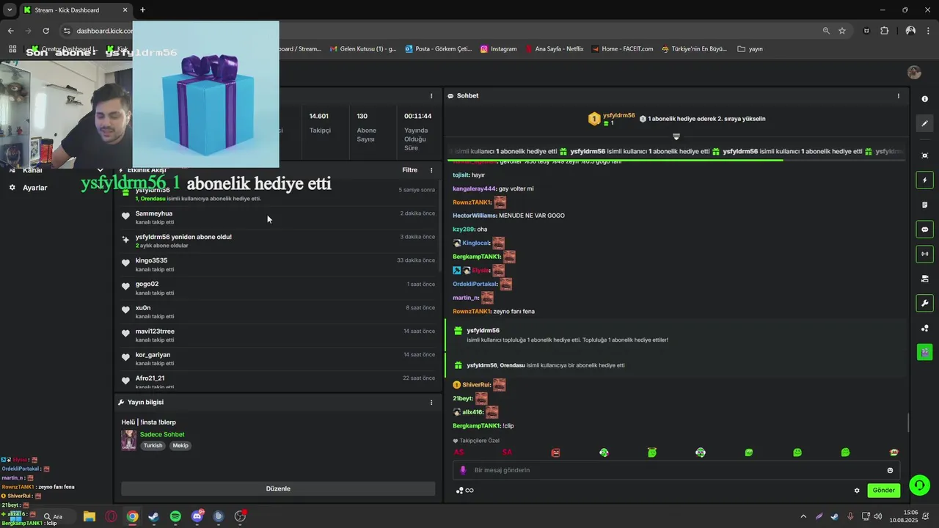This screenshot has width=939, height=528.
Task: Select the Stream - Kick Dashboard tab
Action: pyautogui.click(x=76, y=10)
